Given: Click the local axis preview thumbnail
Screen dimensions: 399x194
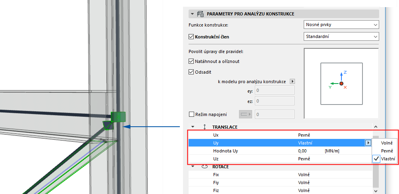Looking at the screenshot, I should [x=341, y=83].
